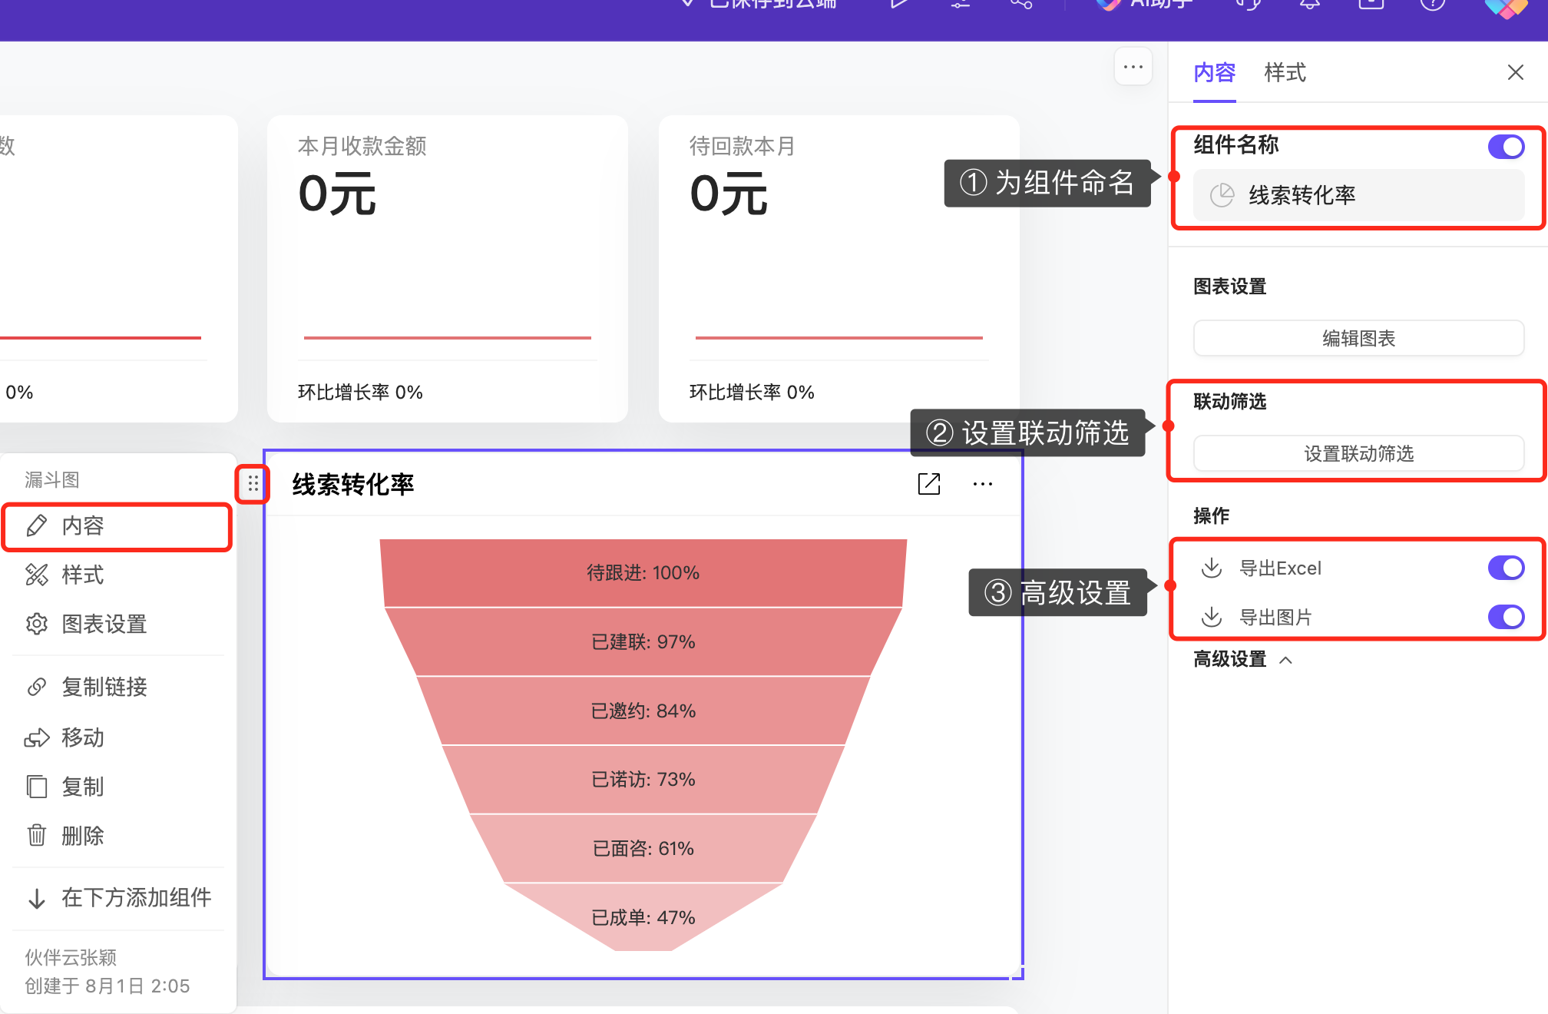
Task: Click the 已建联: 97% funnel segment
Action: 643,642
